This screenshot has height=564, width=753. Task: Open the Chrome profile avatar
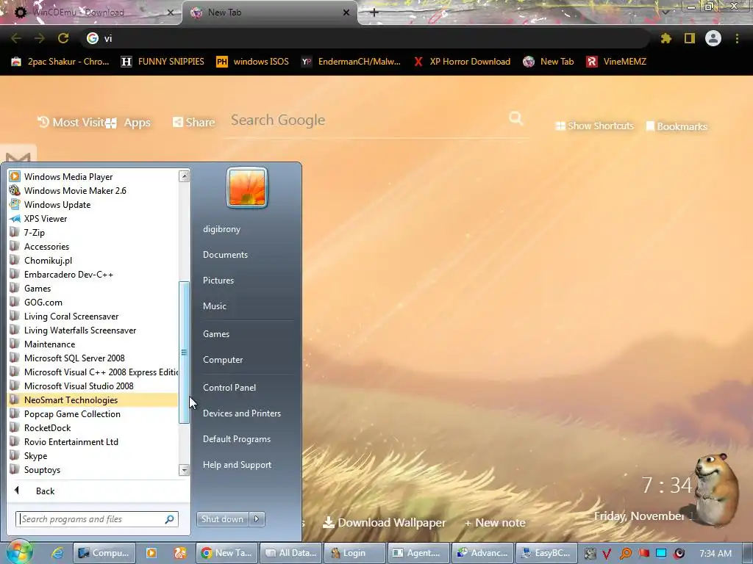tap(713, 38)
